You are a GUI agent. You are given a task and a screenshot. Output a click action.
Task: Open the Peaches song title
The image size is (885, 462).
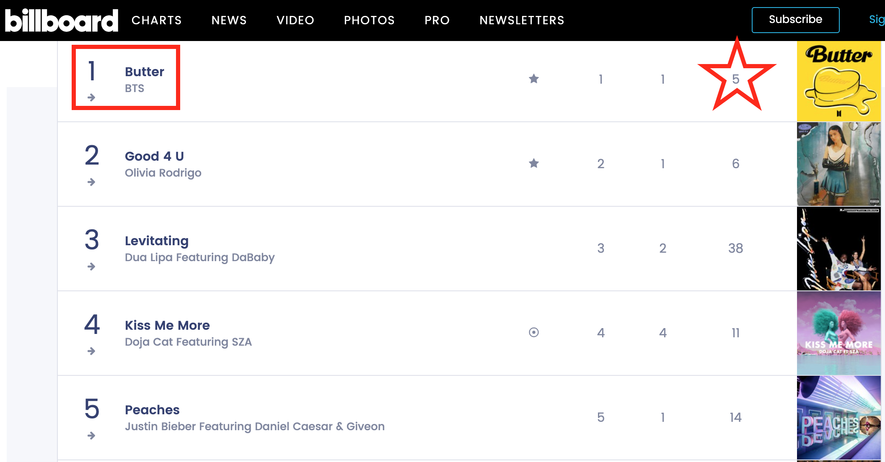pos(152,410)
